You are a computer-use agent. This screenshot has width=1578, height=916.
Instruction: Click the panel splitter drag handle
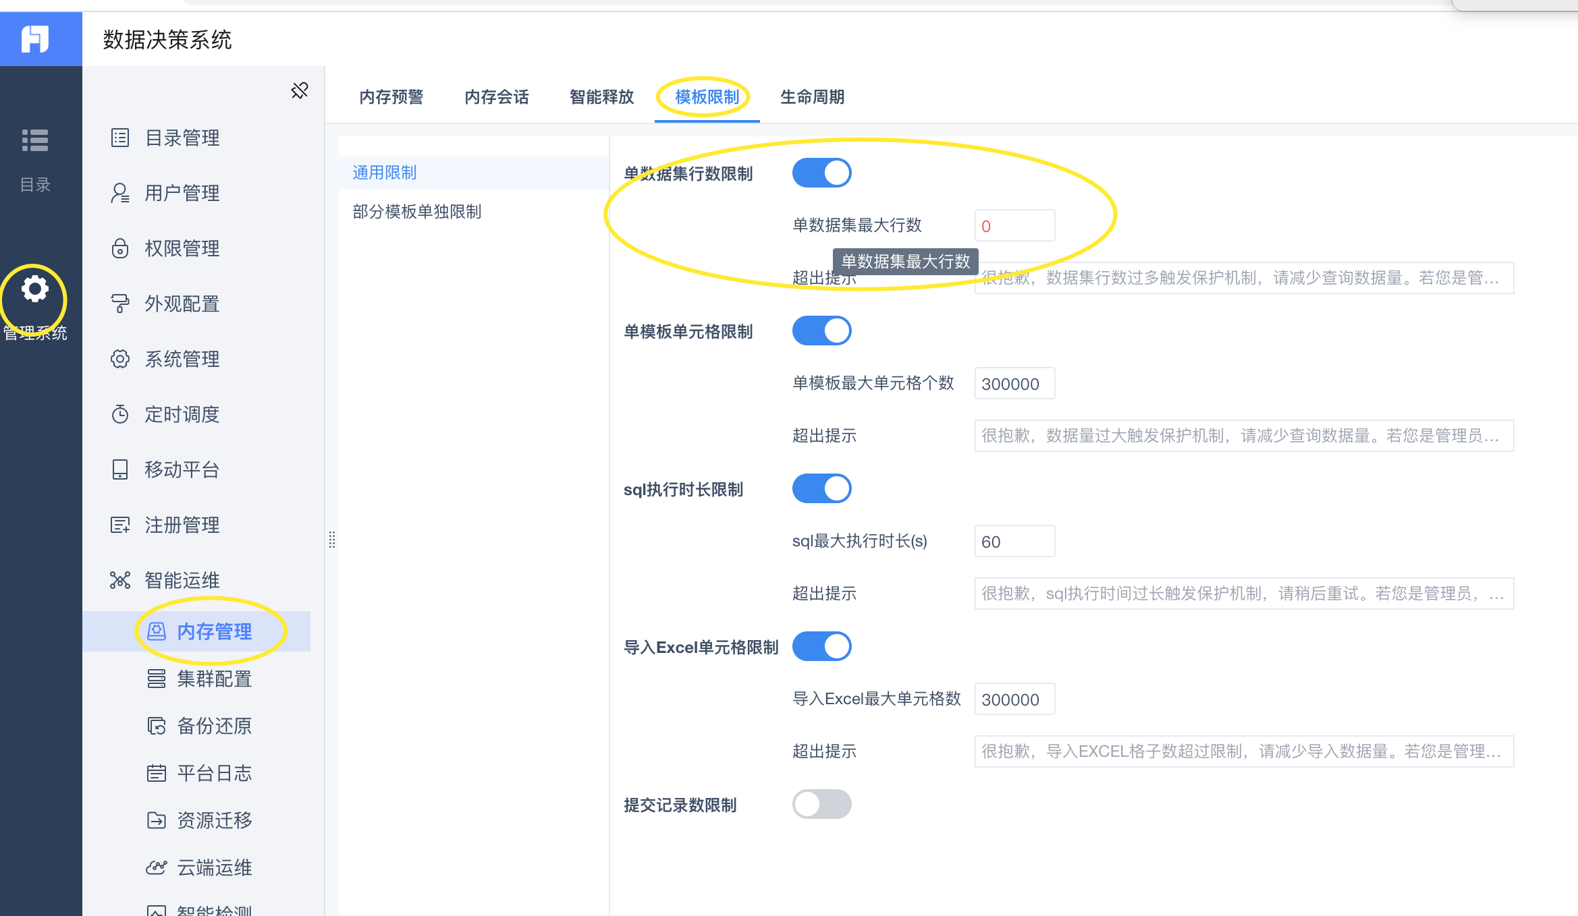[x=332, y=540]
